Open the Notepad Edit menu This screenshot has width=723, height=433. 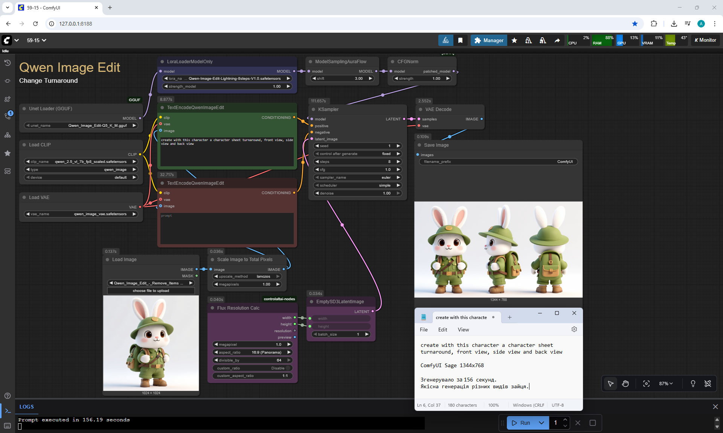pos(442,330)
